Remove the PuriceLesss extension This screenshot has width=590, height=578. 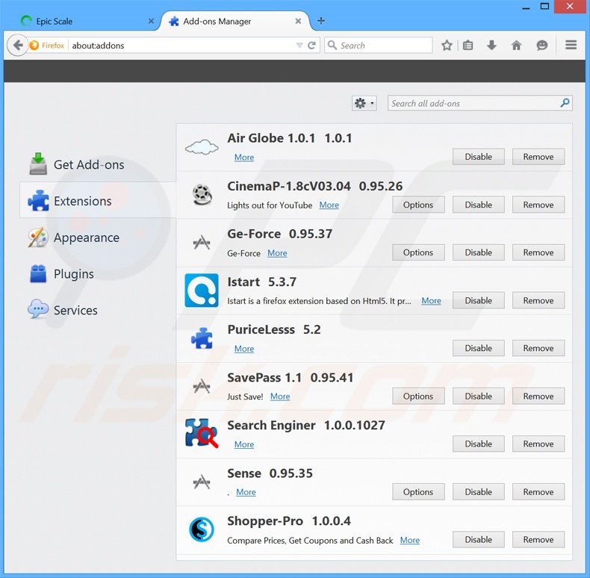[538, 348]
